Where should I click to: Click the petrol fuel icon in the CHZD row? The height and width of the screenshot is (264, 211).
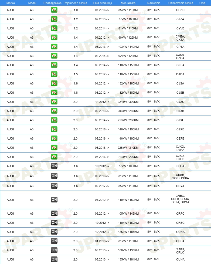tap(54, 10)
